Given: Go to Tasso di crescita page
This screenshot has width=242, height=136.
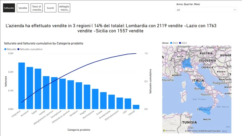Looking at the screenshot, I should (x=37, y=8).
